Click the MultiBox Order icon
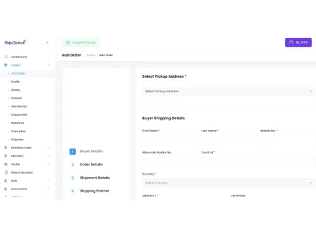Screen dimensions: 316x237 [6, 148]
